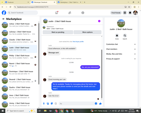Image resolution: width=141 pixels, height=113 pixels.
Task: Open conversation information purple icon
Action: click(99, 21)
